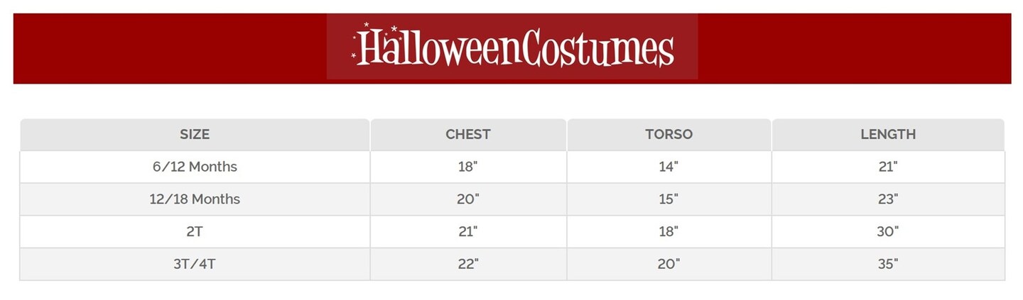The height and width of the screenshot is (300, 1023).
Task: Select the CHEST column header
Action: coord(468,134)
